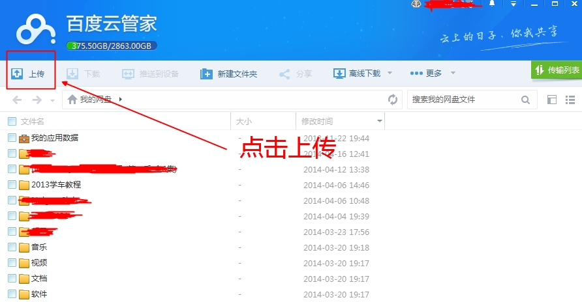The image size is (582, 302).
Task: Click the 百度云管家 cloud logo
Action: [36, 29]
